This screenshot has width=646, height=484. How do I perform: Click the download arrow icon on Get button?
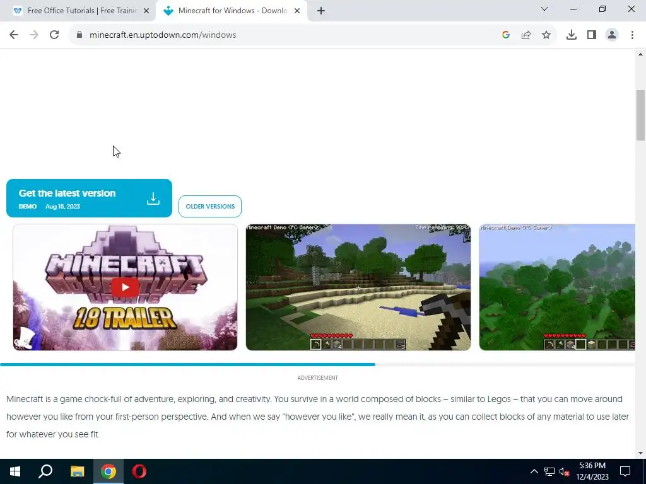point(153,199)
